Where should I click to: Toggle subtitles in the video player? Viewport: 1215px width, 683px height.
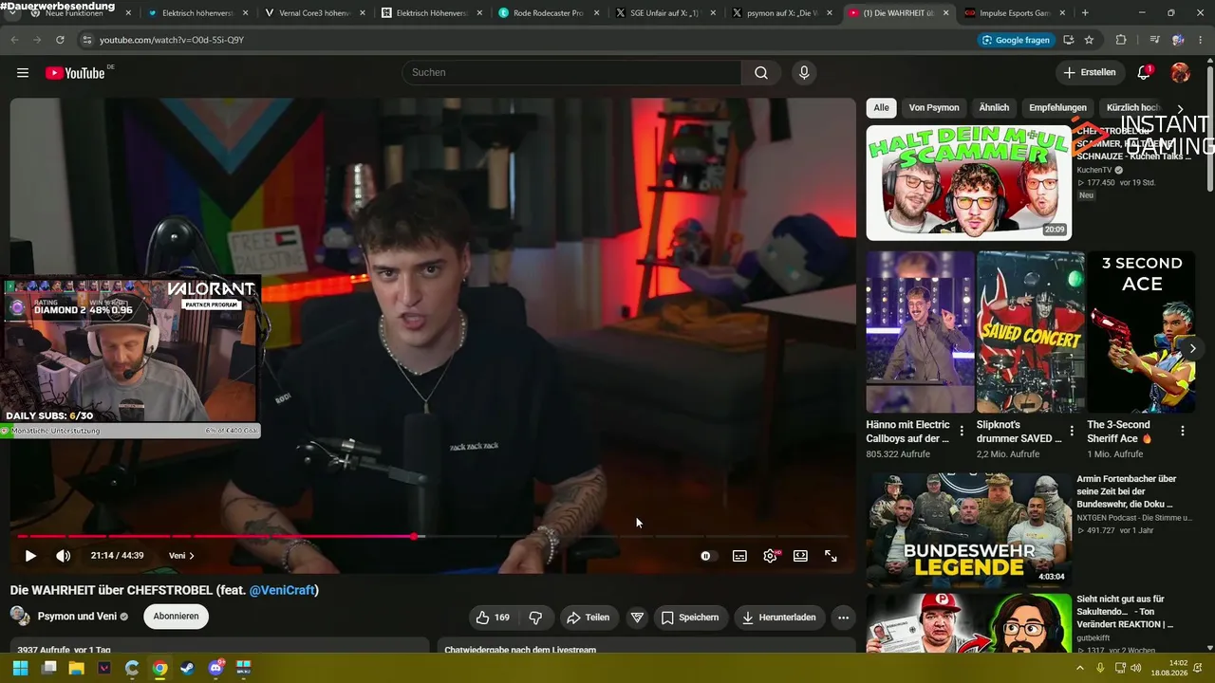click(x=739, y=556)
